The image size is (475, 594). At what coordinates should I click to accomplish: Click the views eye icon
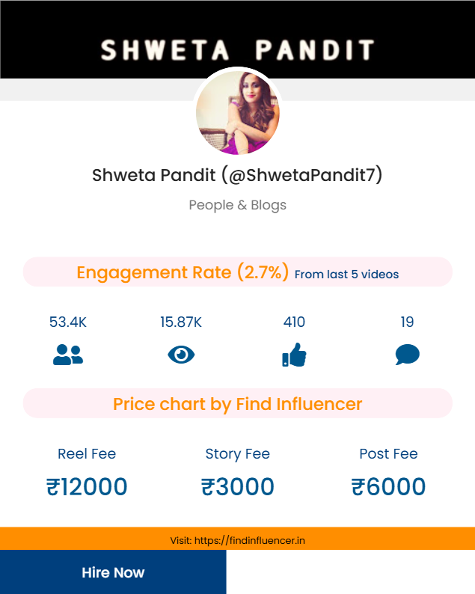tap(181, 354)
